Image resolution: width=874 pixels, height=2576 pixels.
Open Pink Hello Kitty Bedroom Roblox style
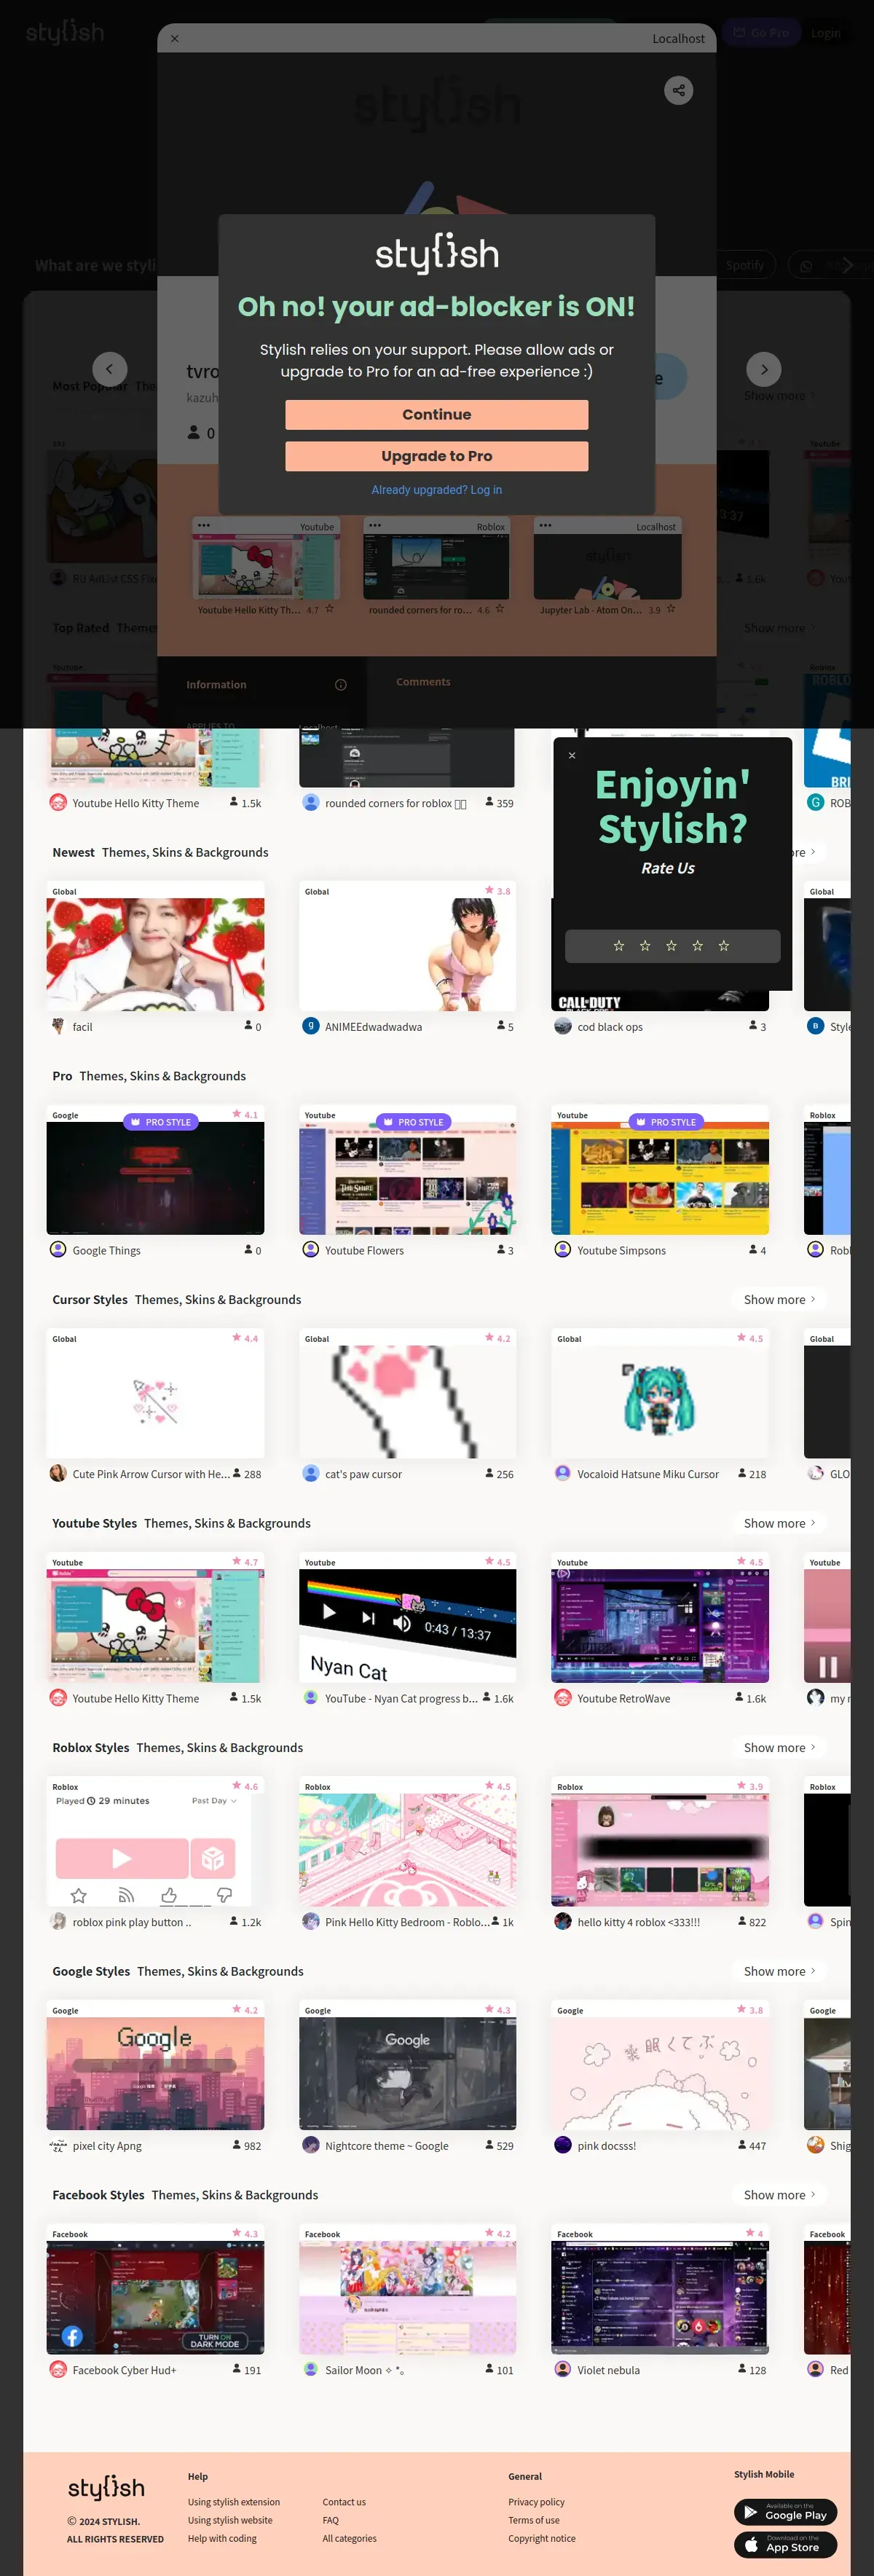point(407,1850)
